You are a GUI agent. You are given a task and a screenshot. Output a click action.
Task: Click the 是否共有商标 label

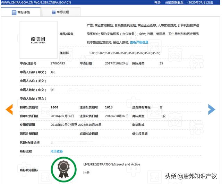pyautogui.click(x=141, y=107)
